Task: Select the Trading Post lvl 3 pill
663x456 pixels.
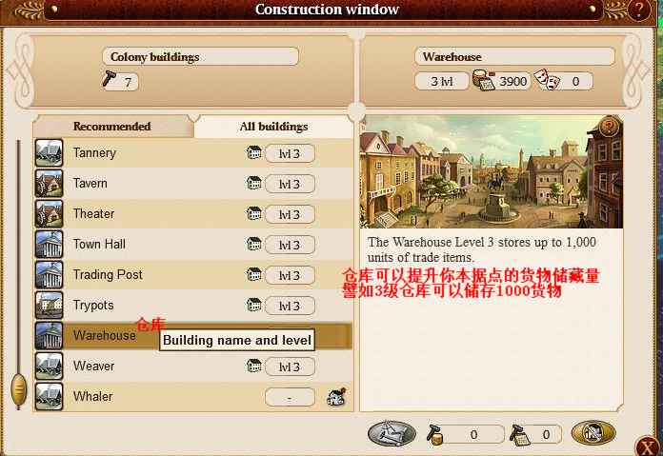Action: coord(290,275)
